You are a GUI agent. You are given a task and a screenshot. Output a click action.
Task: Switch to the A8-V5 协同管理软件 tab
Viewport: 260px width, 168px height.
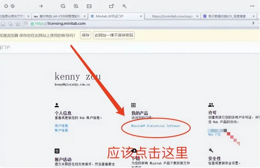(x=59, y=16)
